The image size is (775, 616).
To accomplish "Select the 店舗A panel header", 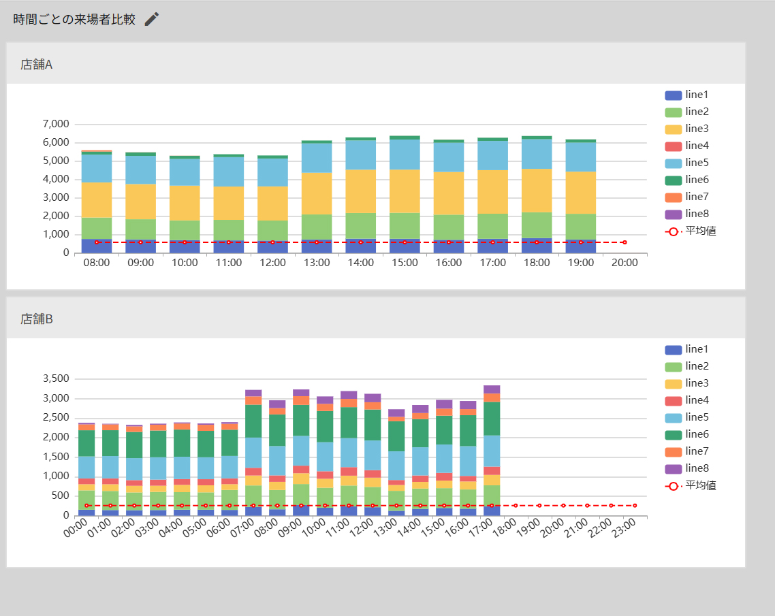I will click(x=376, y=63).
